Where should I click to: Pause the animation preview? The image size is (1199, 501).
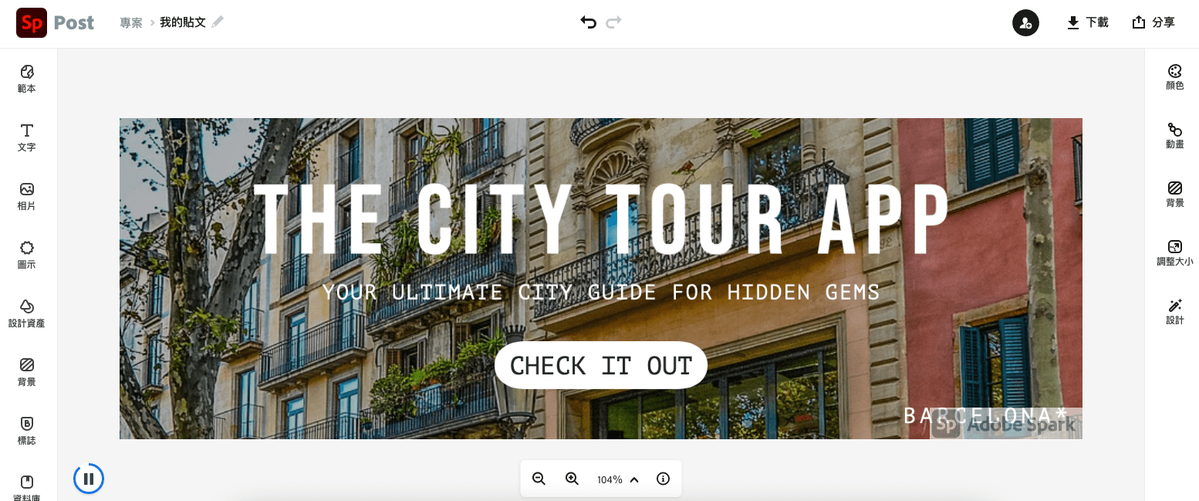89,479
